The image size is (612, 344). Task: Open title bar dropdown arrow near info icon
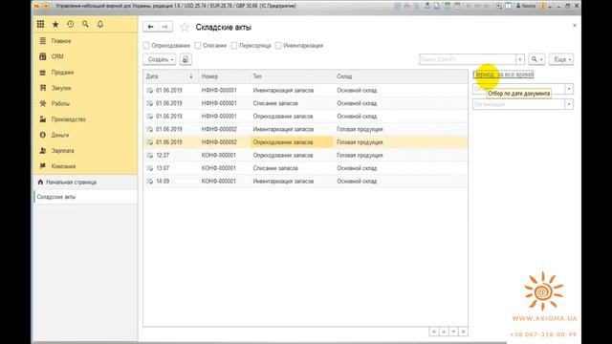click(550, 7)
